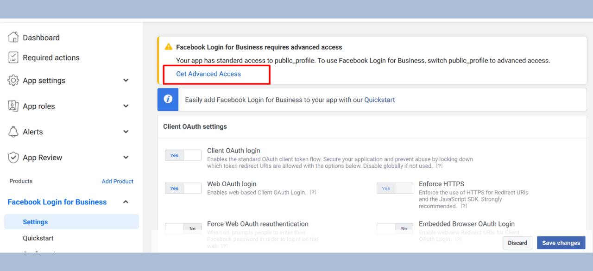Image resolution: width=593 pixels, height=271 pixels.
Task: Open help [?] for Web OAuth login
Action: click(313, 192)
